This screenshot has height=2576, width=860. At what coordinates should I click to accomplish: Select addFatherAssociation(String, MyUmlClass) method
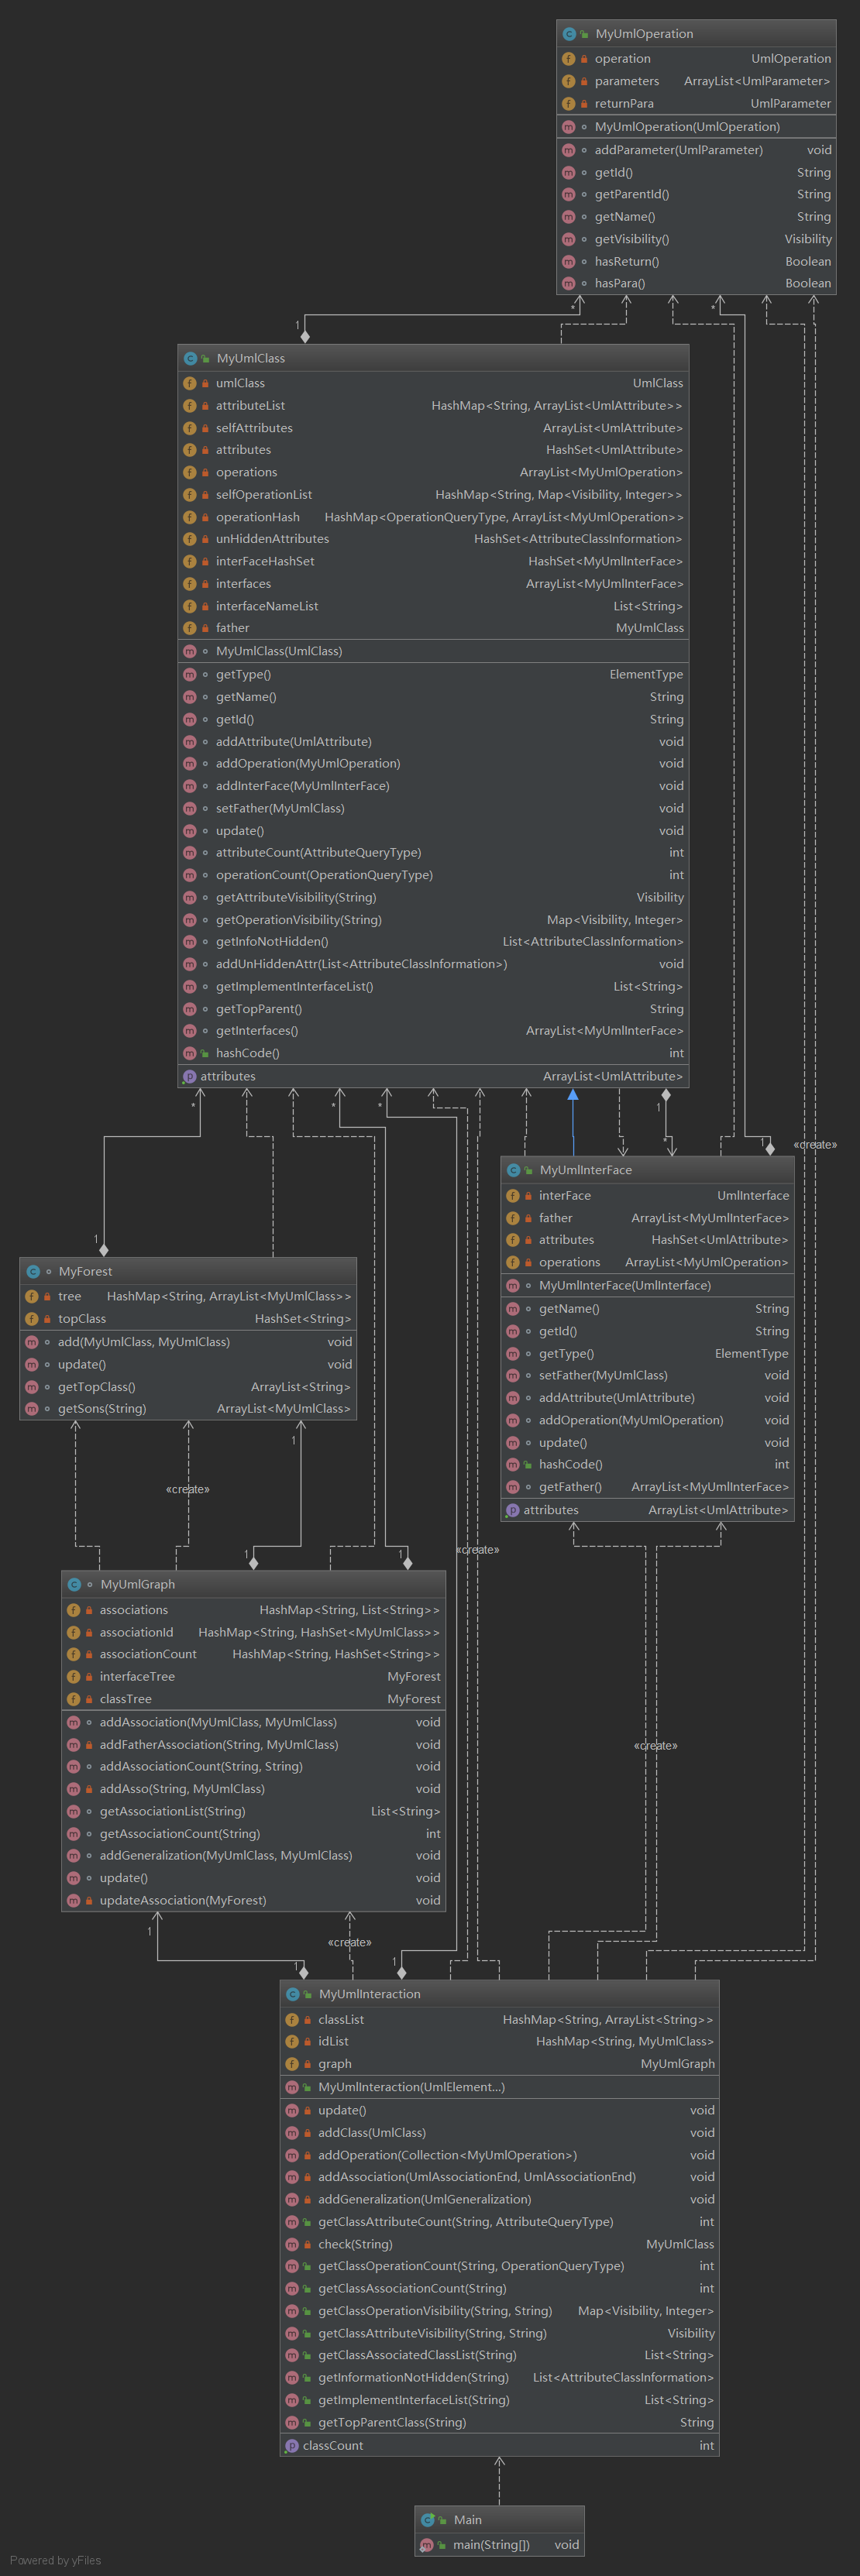253,1744
